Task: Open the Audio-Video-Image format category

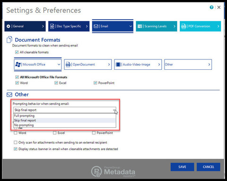Action: (138, 65)
